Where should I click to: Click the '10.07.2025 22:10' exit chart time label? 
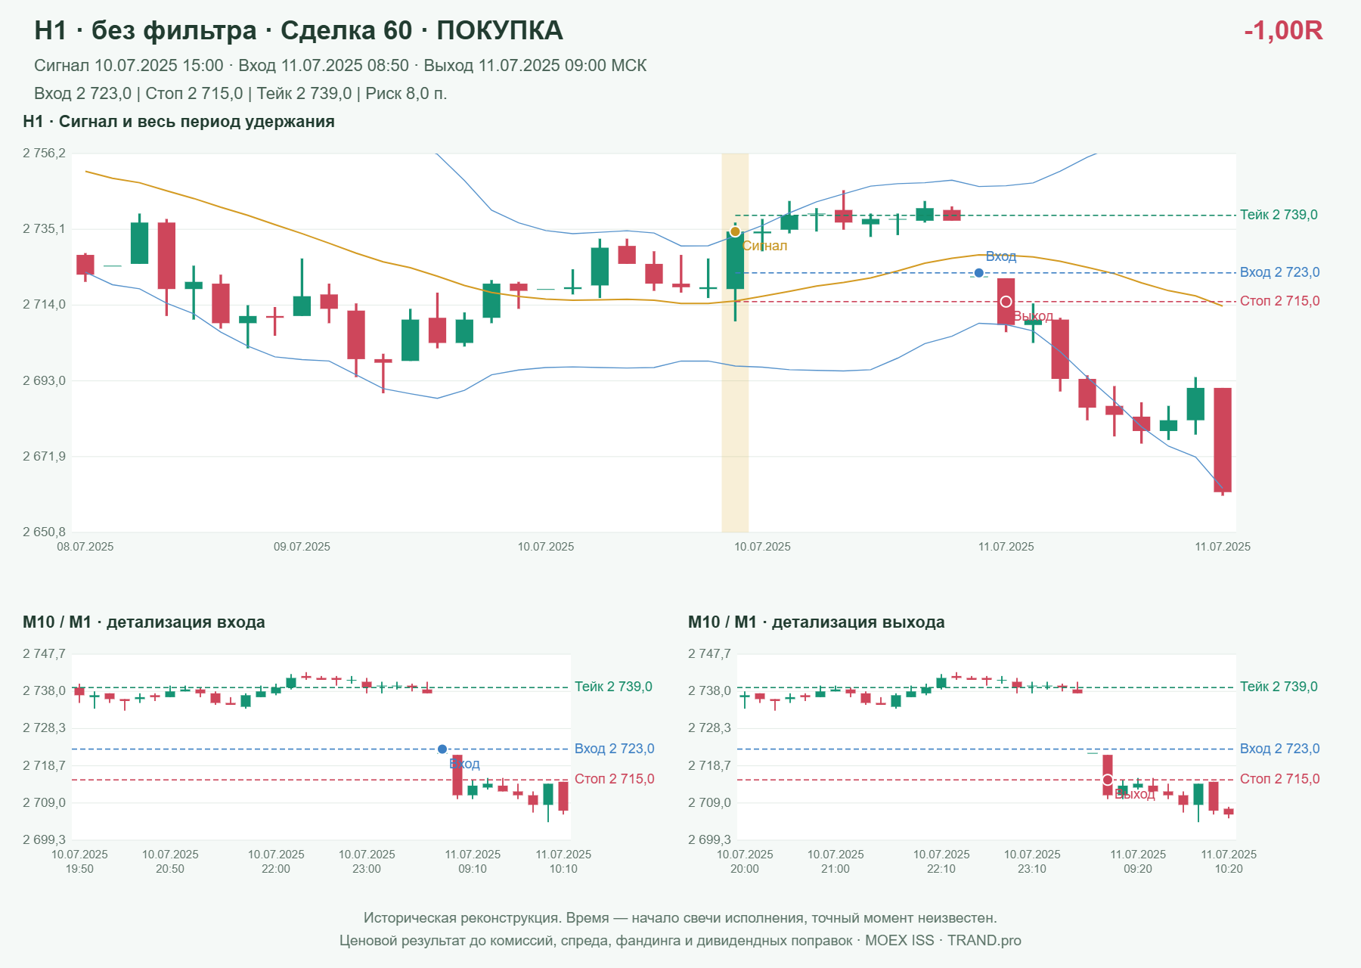pos(941,861)
